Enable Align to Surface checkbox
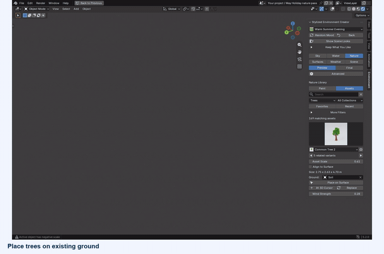 pos(310,167)
